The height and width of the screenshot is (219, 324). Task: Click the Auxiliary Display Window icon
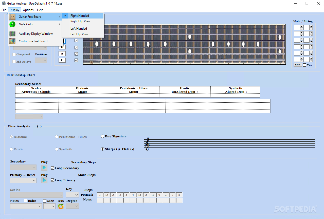tap(12, 34)
